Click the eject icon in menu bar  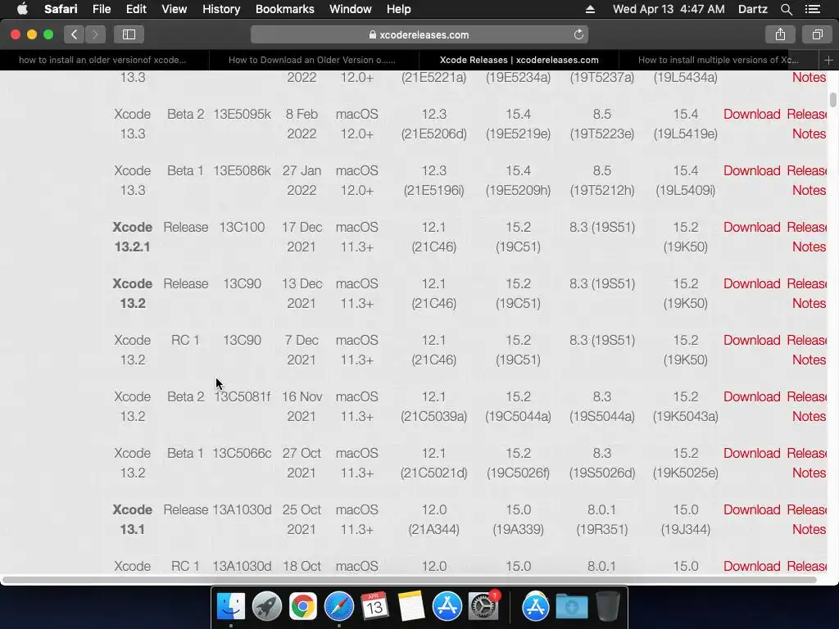(x=590, y=9)
